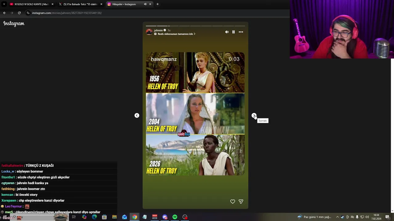
Task: Open the last red-circle taskbar app
Action: [185, 217]
